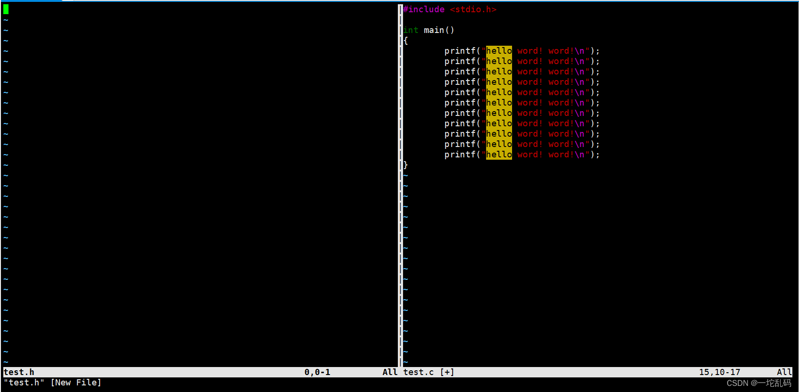
Task: Click printf on the topmost printf line
Action: coord(460,51)
